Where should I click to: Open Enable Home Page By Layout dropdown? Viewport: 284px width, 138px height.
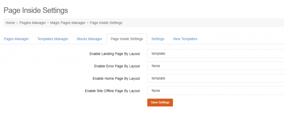pyautogui.click(x=215, y=78)
